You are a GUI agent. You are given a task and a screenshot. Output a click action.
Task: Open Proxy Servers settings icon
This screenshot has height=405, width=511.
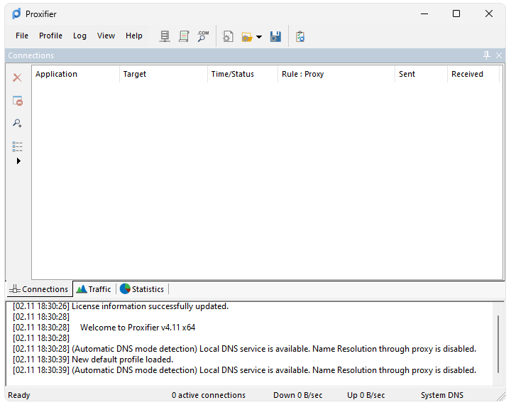tap(165, 36)
